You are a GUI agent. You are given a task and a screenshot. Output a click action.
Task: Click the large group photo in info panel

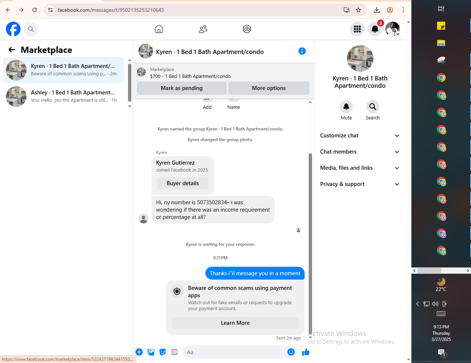360,58
